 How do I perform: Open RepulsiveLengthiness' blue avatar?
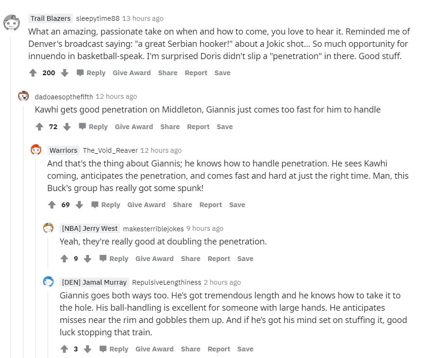pos(48,282)
